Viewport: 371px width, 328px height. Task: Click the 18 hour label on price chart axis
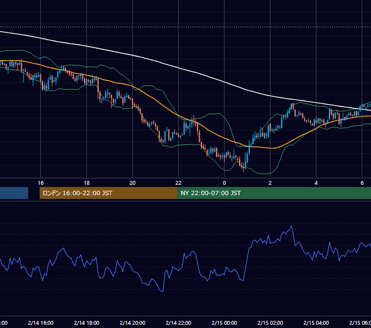click(87, 183)
